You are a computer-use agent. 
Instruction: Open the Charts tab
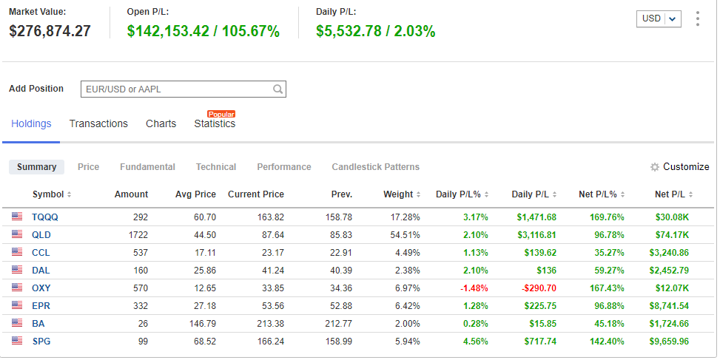[161, 124]
